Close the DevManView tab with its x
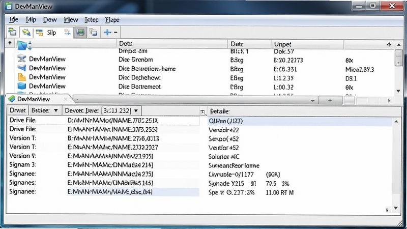The height and width of the screenshot is (229, 407). pyautogui.click(x=66, y=99)
